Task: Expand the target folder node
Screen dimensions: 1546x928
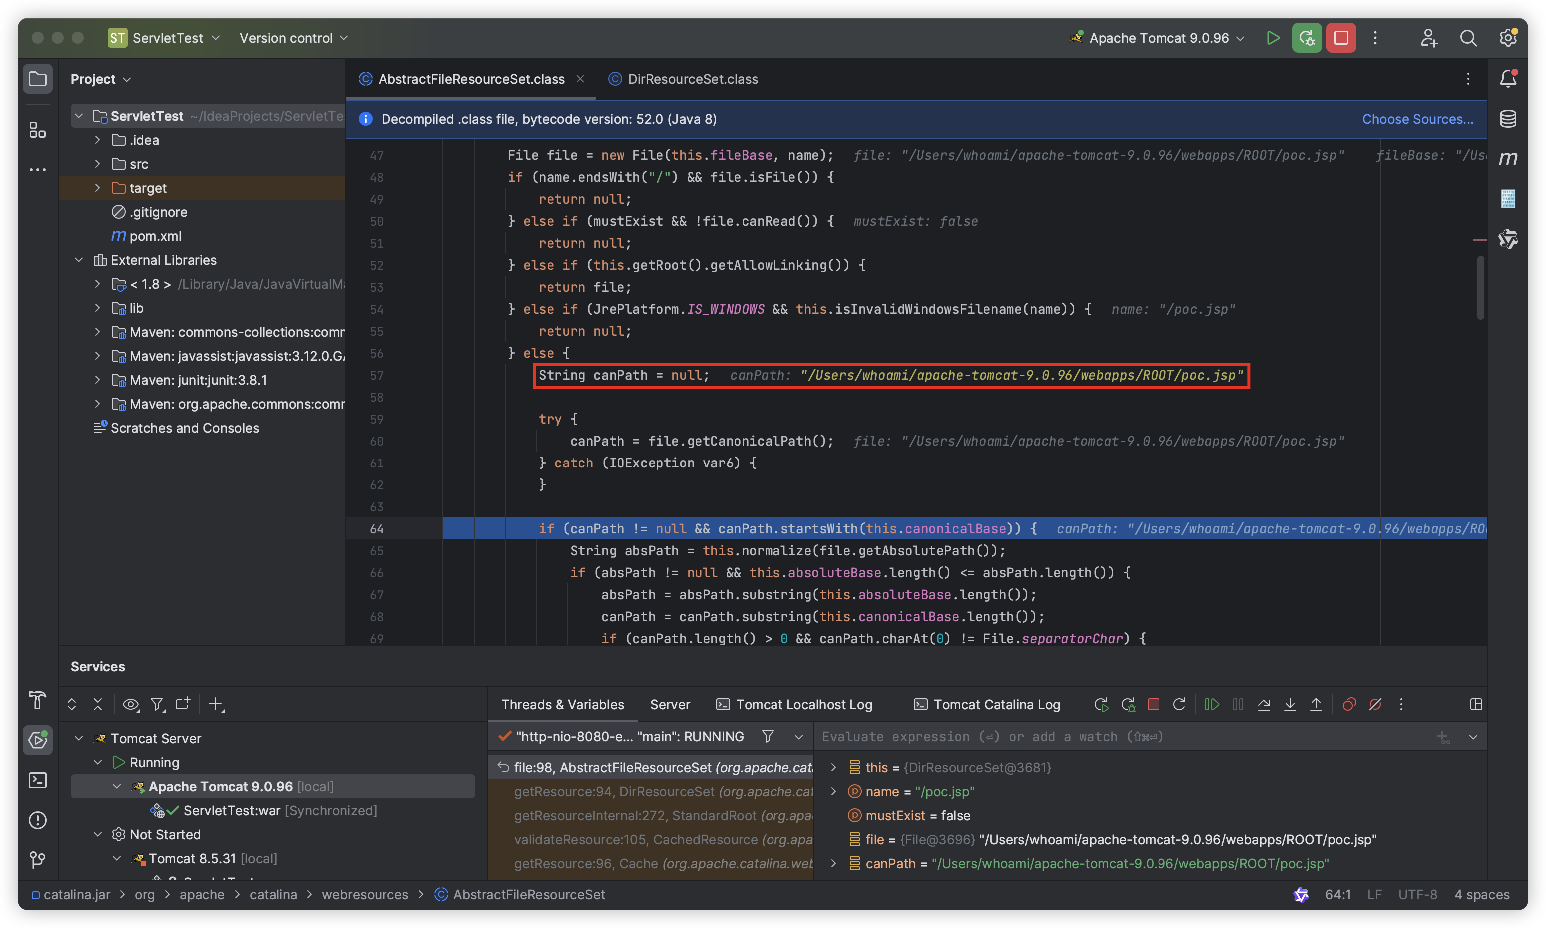Action: [x=97, y=188]
